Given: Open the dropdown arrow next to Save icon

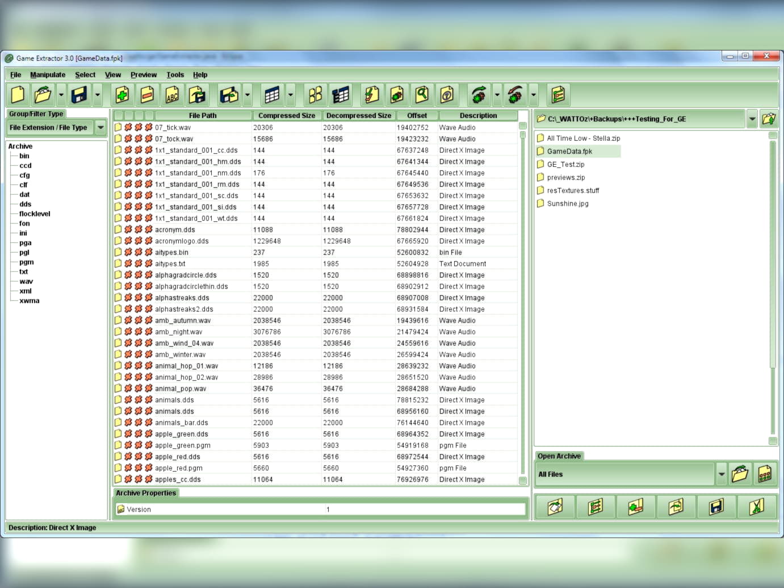Looking at the screenshot, I should coord(98,95).
